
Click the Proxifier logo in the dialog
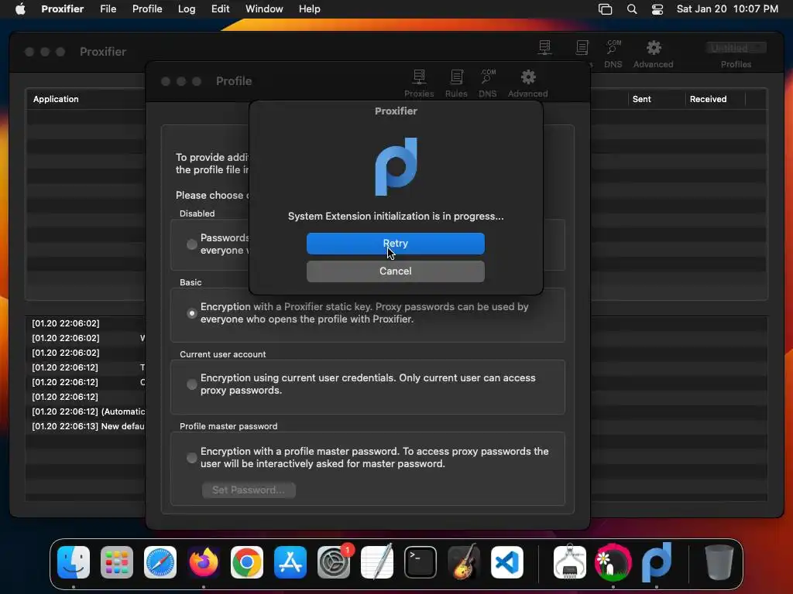(396, 167)
